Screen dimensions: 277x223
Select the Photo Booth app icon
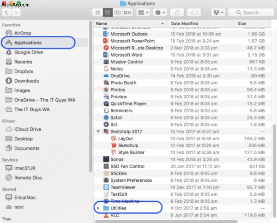pos(106,83)
